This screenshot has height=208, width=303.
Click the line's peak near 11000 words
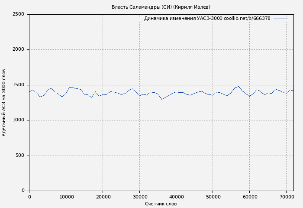(70, 87)
